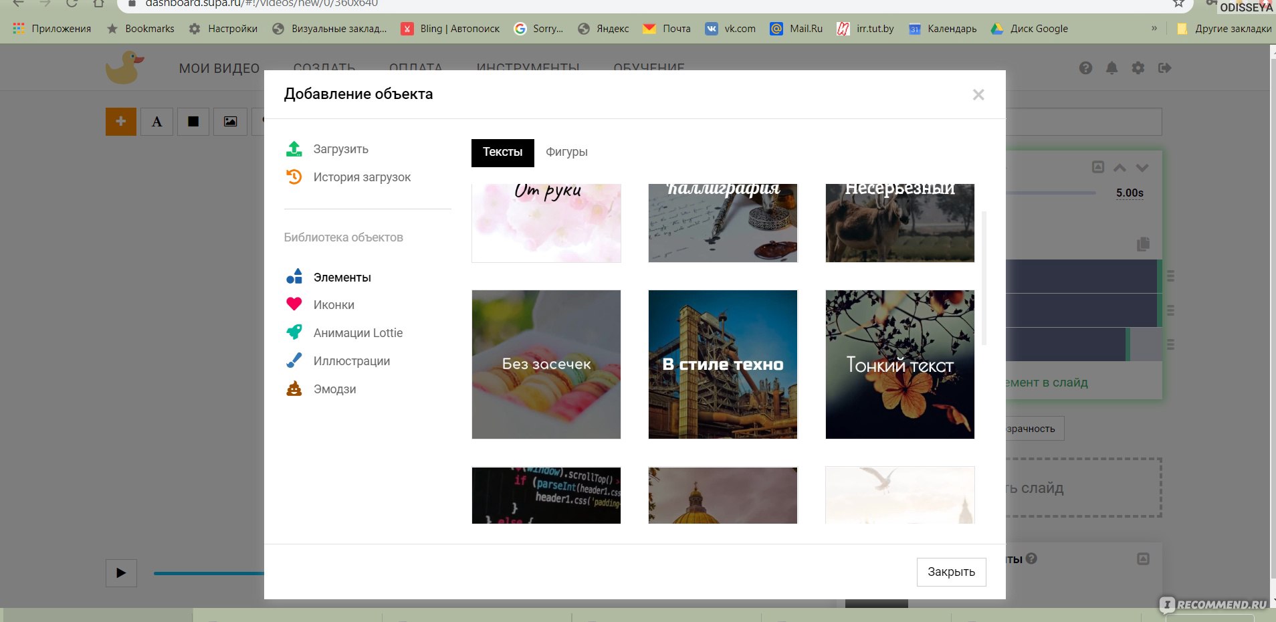Click the orange plus add-object button
Screen dimensions: 1276x622
click(x=121, y=122)
